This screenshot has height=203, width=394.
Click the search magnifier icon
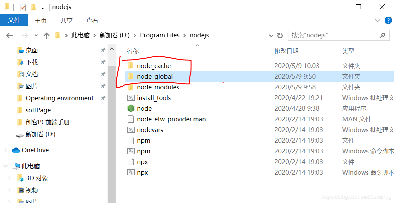tap(382, 35)
